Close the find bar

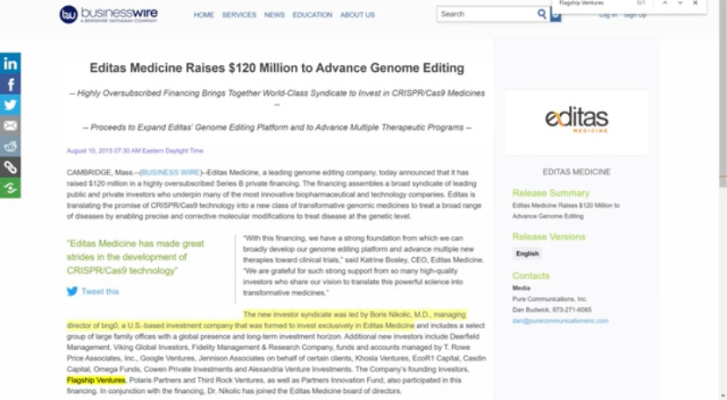pyautogui.click(x=695, y=4)
